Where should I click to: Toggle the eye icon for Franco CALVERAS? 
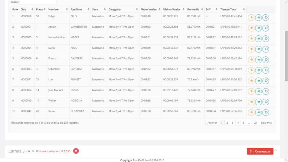pyautogui.click(x=258, y=60)
